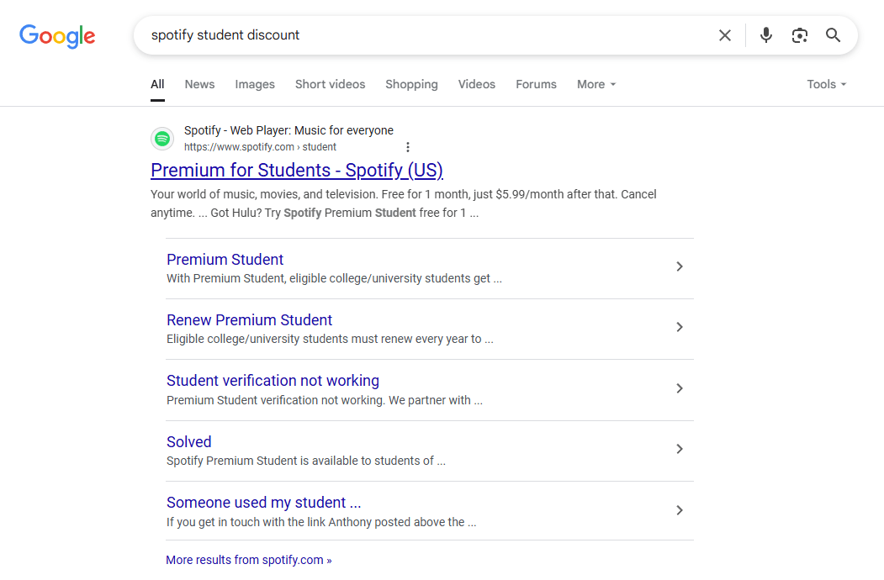Click chevron on 'Someone used my student' row
Viewport: 884px width, 580px height.
(680, 510)
